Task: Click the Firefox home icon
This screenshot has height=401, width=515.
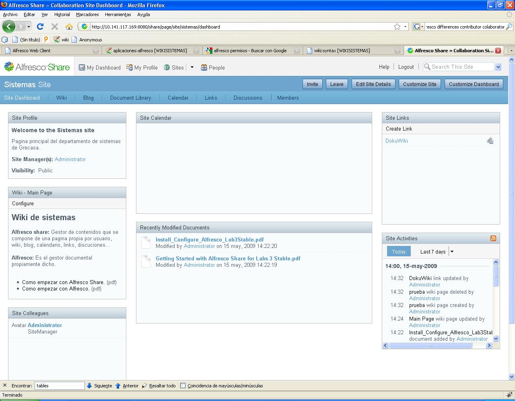Action: pyautogui.click(x=69, y=27)
